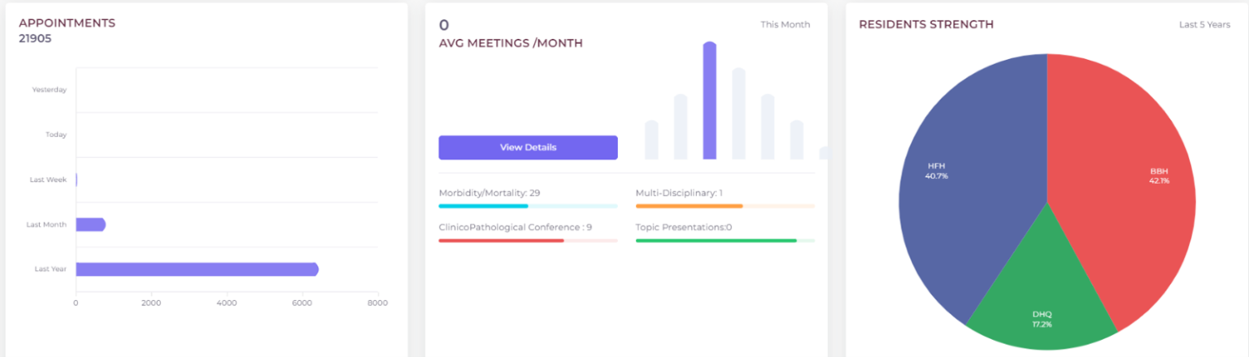Click the Avg Meetings /Month heading
1249x357 pixels.
click(511, 44)
